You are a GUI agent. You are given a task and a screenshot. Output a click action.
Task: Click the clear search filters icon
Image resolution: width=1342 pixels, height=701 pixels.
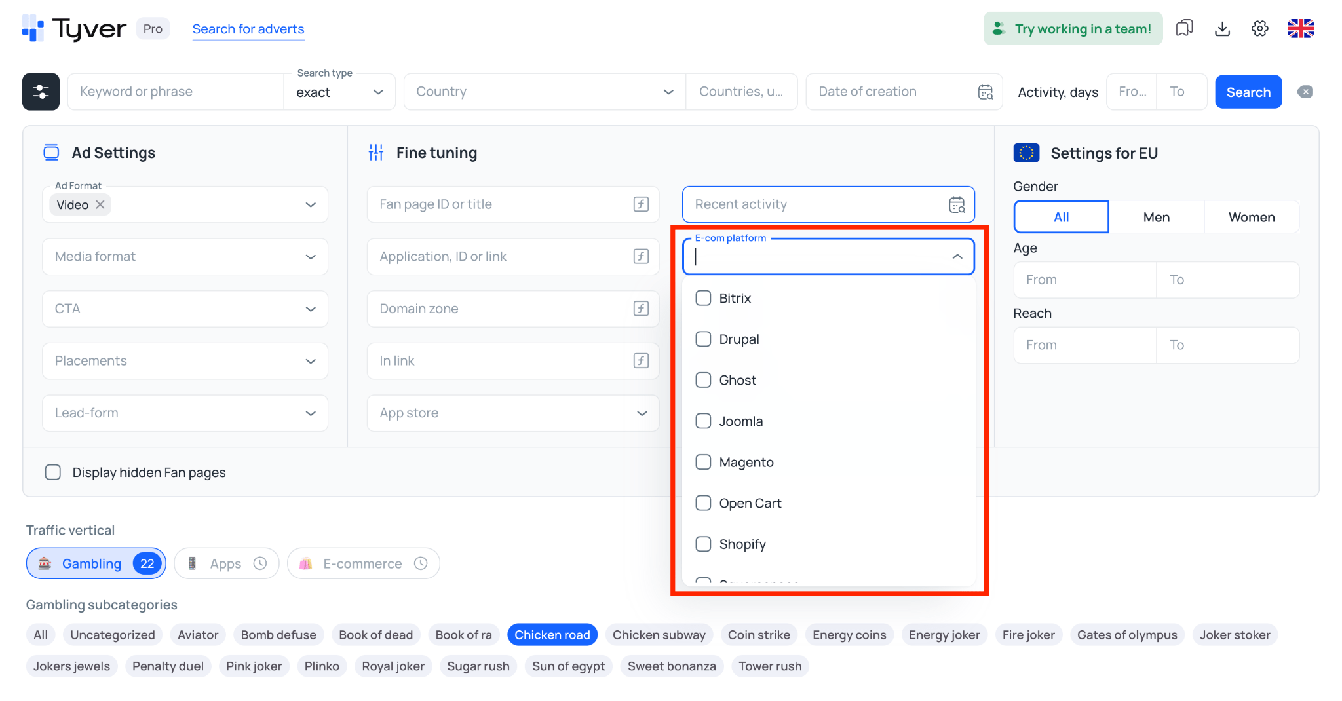[1305, 92]
